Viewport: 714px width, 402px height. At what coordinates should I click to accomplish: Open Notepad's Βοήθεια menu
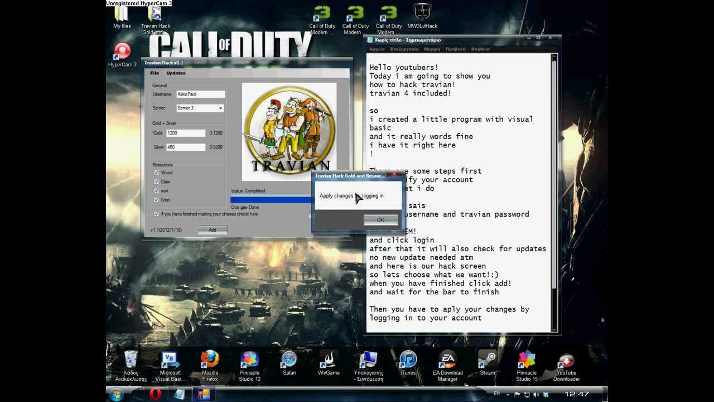(x=480, y=49)
